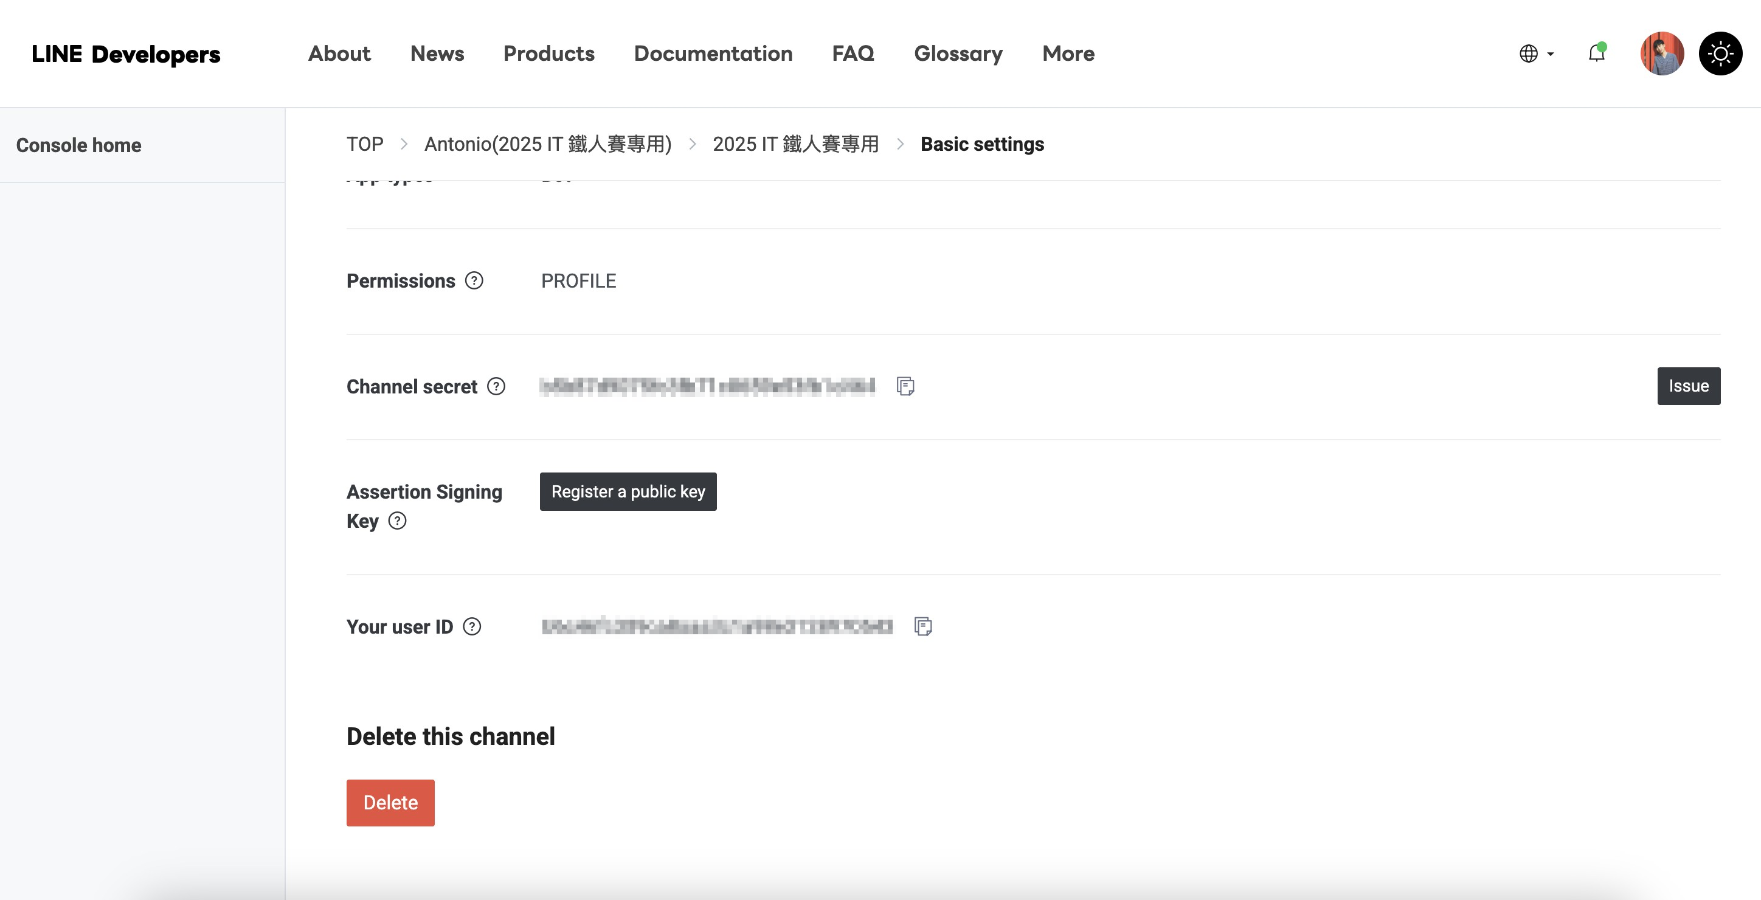Open the About menu item
The image size is (1761, 900).
click(x=339, y=54)
